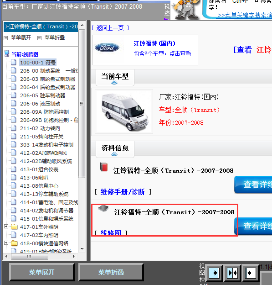Click the Ford logo image
Viewport: 272px width, 285px height.
coord(107,47)
